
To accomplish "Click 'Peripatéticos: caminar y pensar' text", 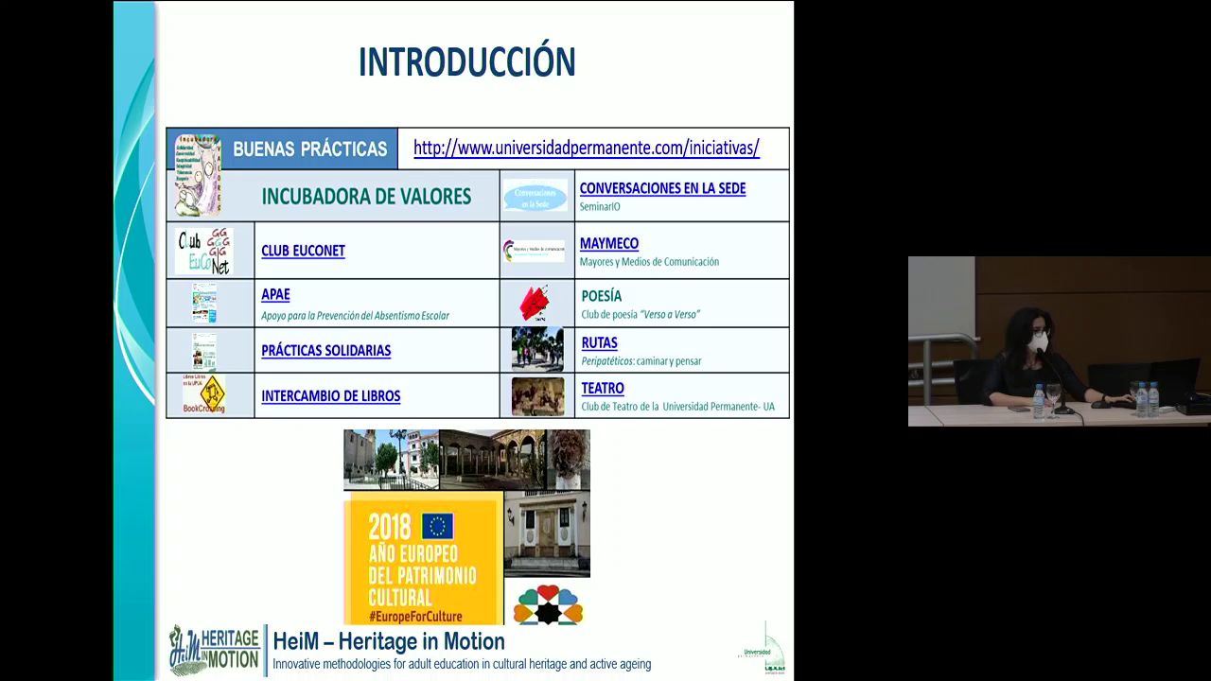I will (x=641, y=361).
